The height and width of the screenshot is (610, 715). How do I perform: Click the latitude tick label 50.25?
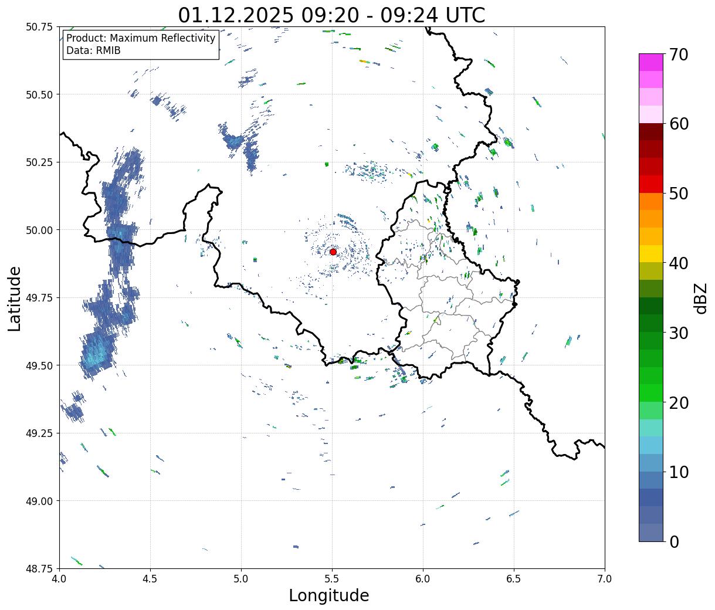(x=39, y=162)
